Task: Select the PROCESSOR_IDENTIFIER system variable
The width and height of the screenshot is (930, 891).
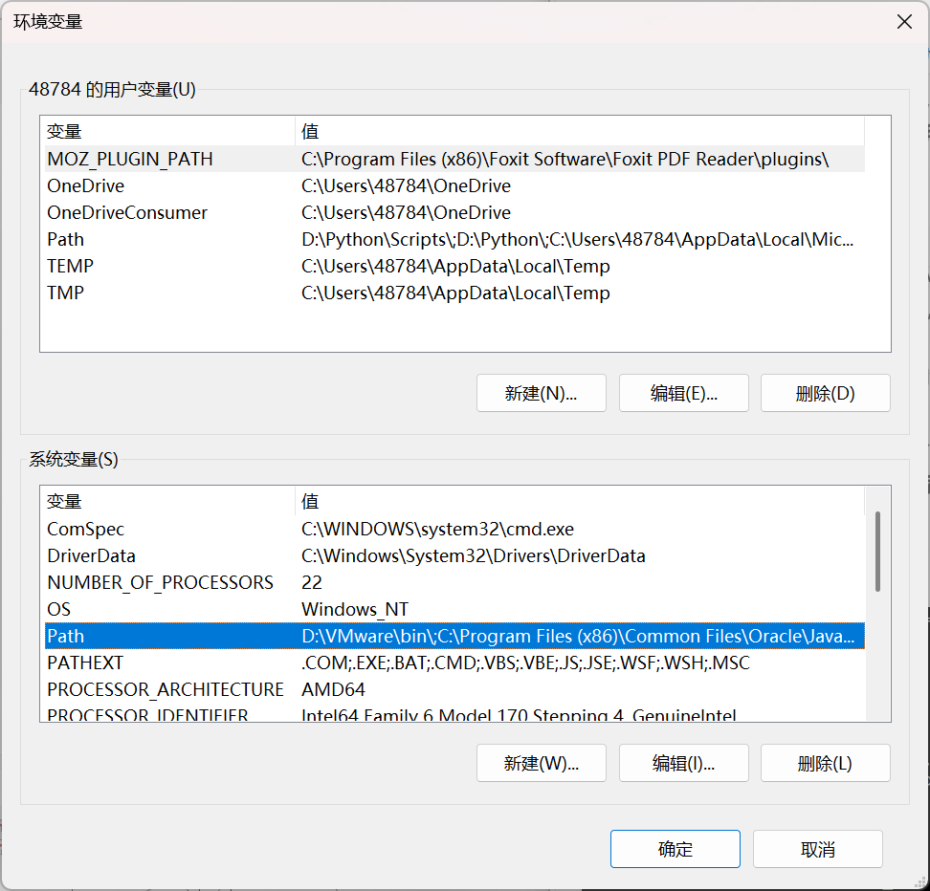Action: 454,714
